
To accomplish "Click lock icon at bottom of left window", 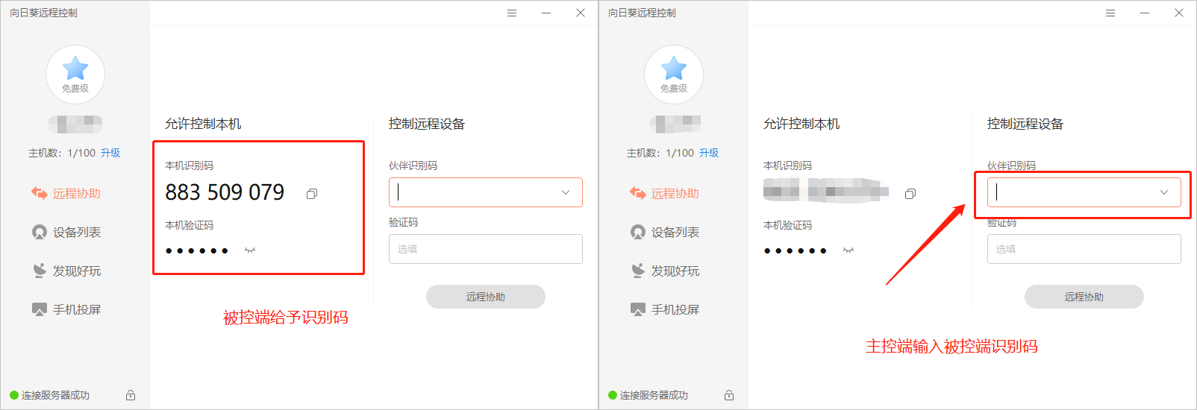I will 131,395.
